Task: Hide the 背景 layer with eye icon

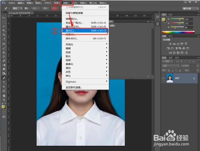Action: [x=164, y=78]
